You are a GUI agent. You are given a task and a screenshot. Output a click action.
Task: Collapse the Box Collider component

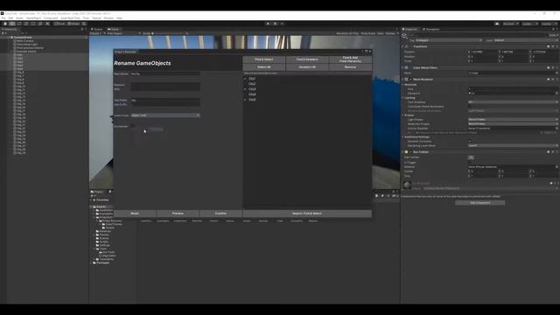point(403,151)
